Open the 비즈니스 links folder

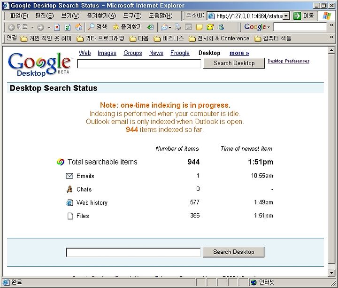(169, 39)
